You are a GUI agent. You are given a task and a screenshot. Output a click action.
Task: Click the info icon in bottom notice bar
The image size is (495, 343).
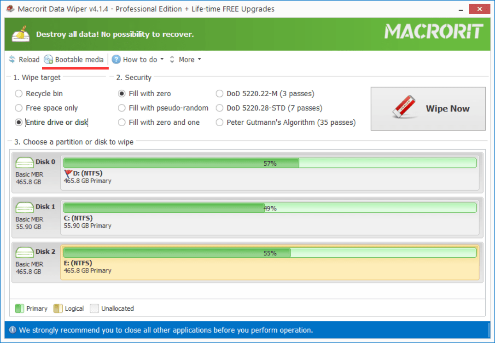click(13, 330)
